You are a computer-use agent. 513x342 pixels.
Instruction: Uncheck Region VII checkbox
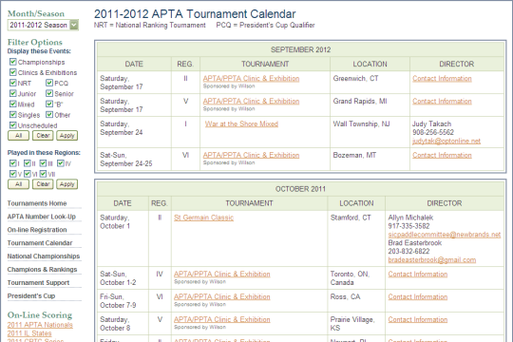coord(43,174)
